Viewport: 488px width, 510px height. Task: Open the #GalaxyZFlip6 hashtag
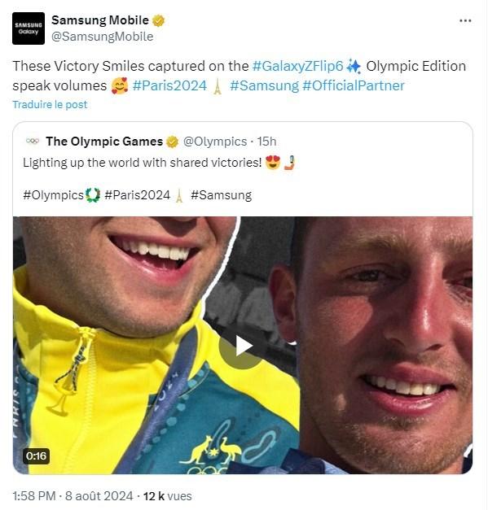pyautogui.click(x=297, y=66)
